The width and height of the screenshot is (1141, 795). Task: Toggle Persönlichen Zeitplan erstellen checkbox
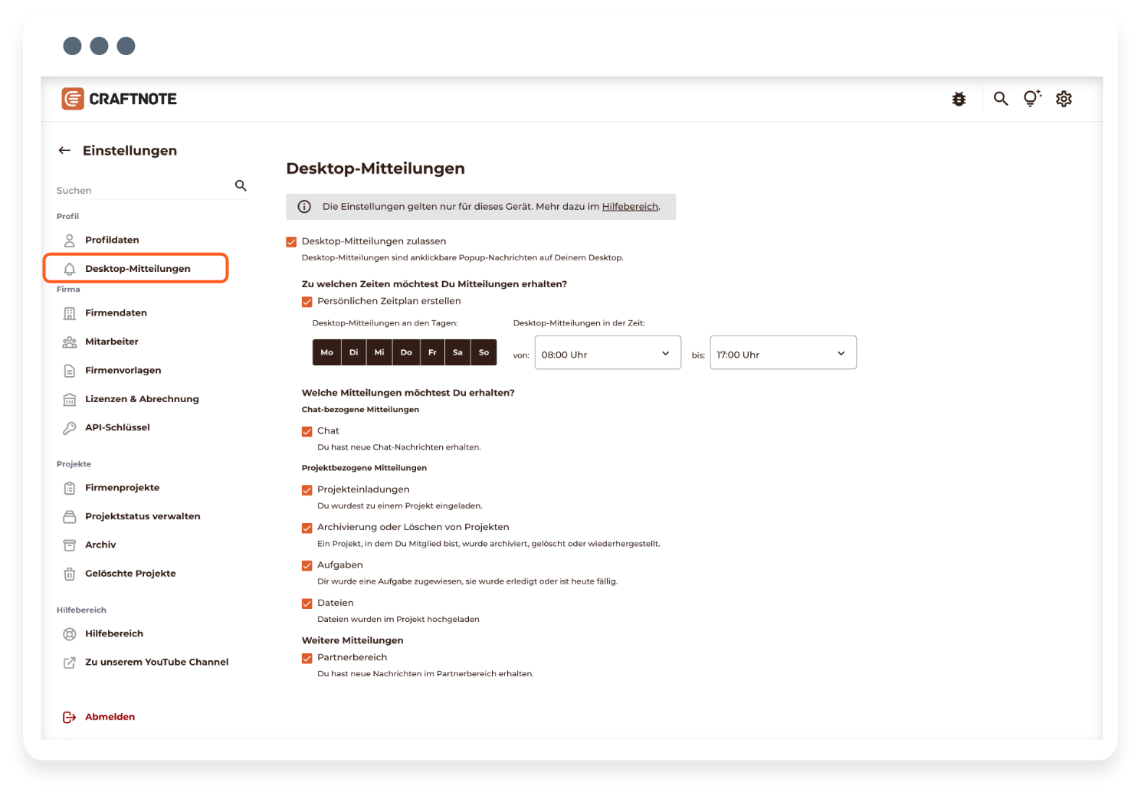pos(307,302)
